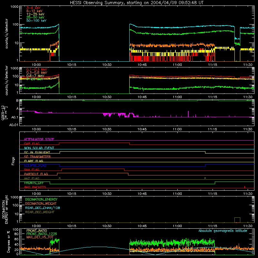Click the DECIMATION_WEIGHT legend label

41,203
